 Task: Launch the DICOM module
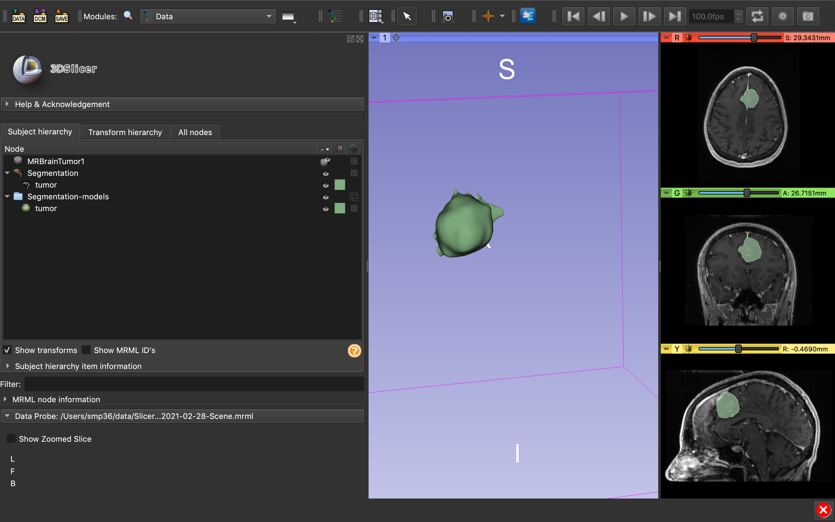pyautogui.click(x=40, y=16)
